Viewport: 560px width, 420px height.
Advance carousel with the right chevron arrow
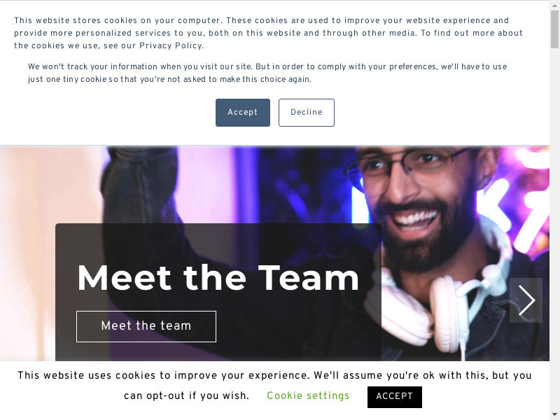point(526,300)
